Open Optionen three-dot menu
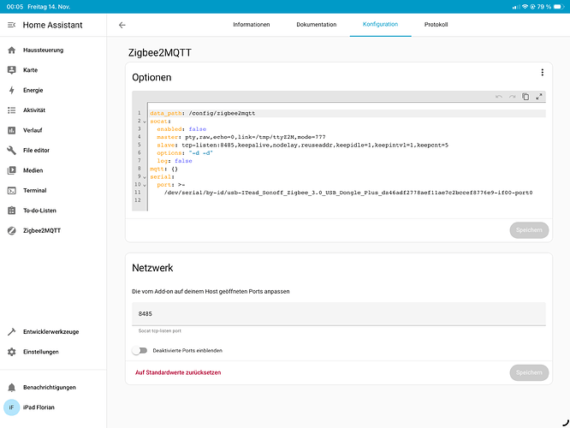The width and height of the screenshot is (570, 428). (542, 73)
